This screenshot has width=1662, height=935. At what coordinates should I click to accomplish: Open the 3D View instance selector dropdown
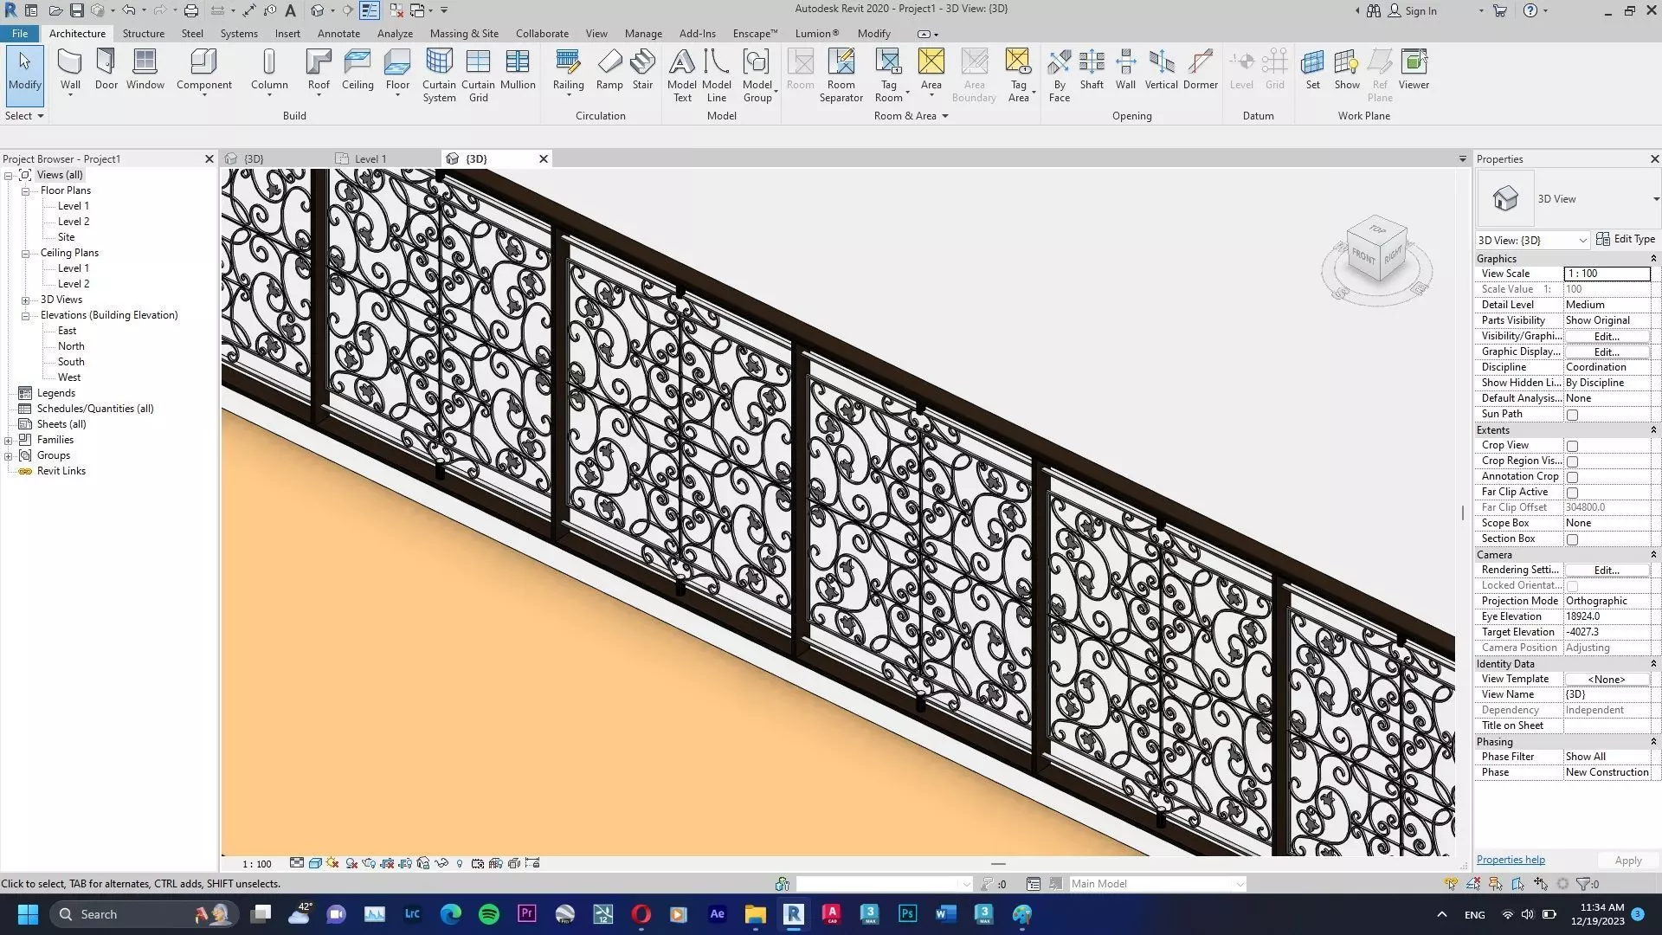click(x=1532, y=240)
